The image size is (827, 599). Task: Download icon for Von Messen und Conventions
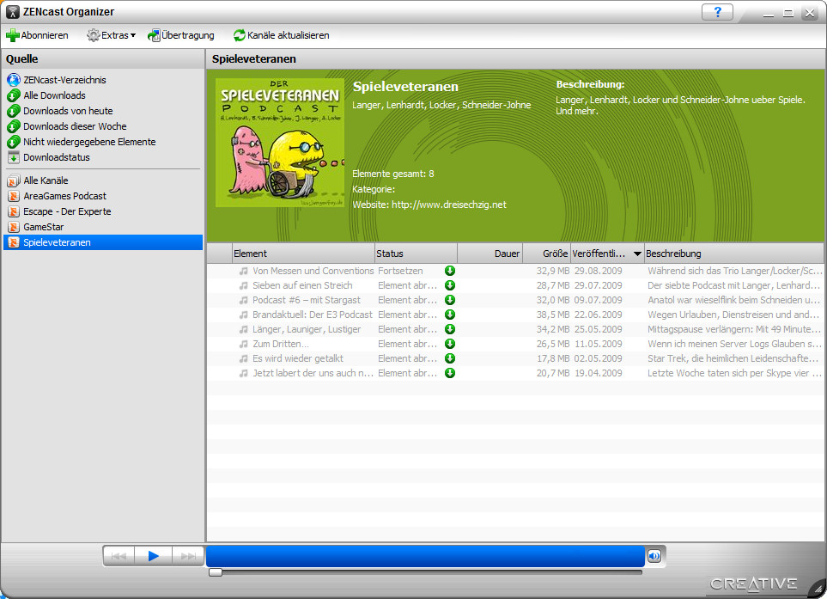pos(450,271)
